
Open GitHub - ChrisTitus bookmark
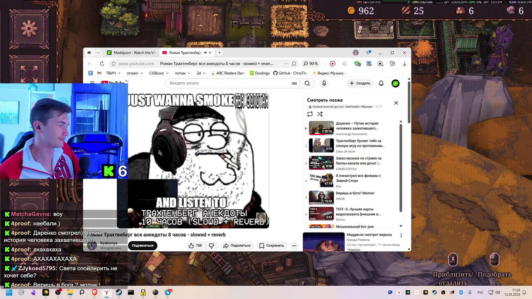tap(290, 73)
